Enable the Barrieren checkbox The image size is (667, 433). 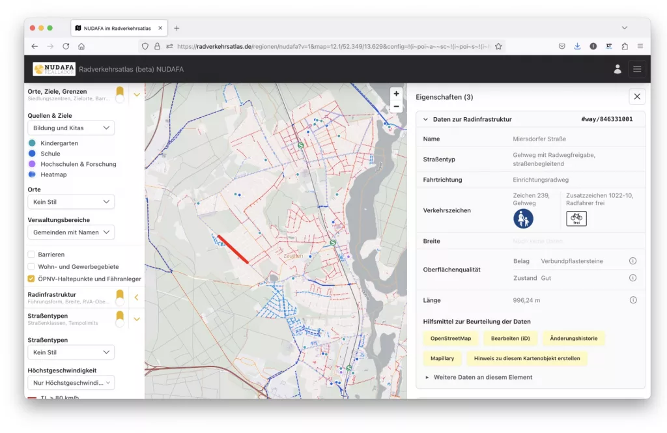(x=31, y=254)
